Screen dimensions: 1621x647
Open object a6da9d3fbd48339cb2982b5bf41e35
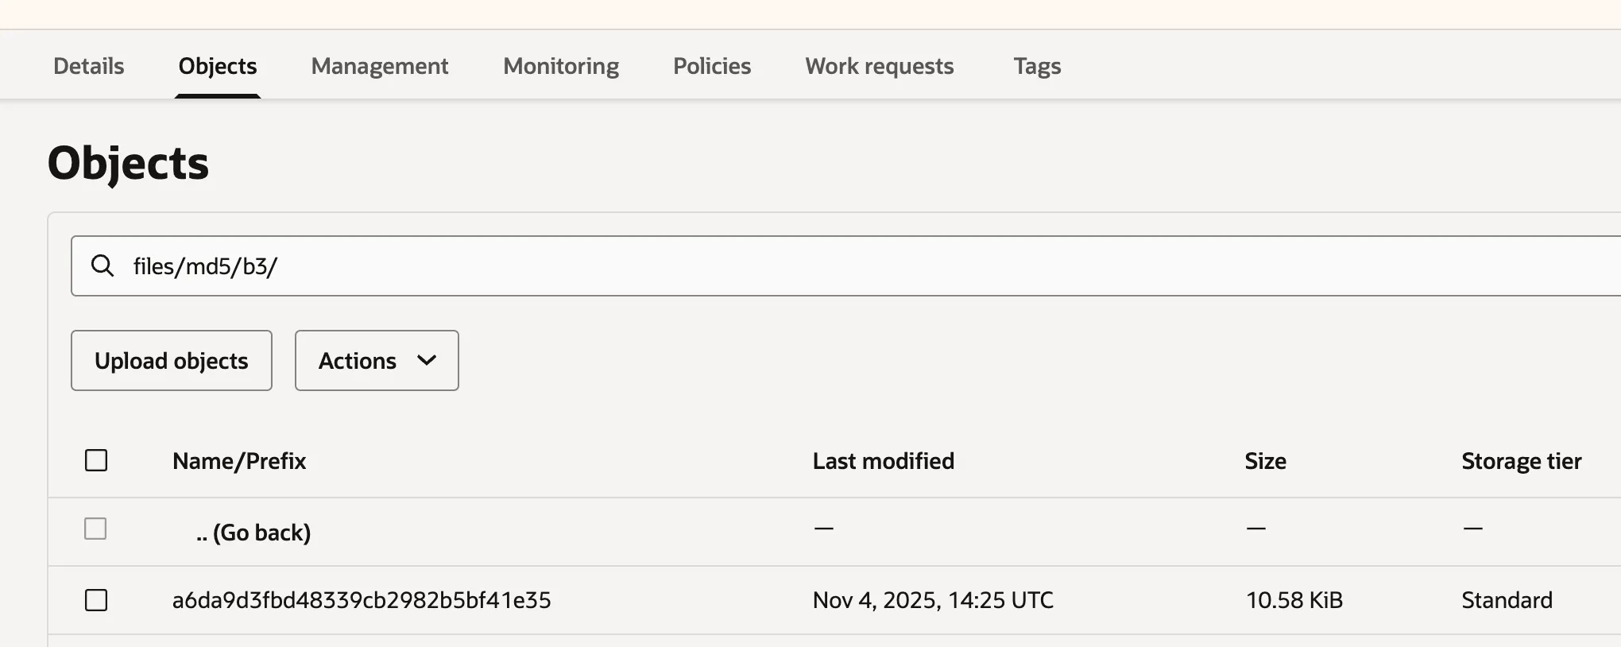362,600
